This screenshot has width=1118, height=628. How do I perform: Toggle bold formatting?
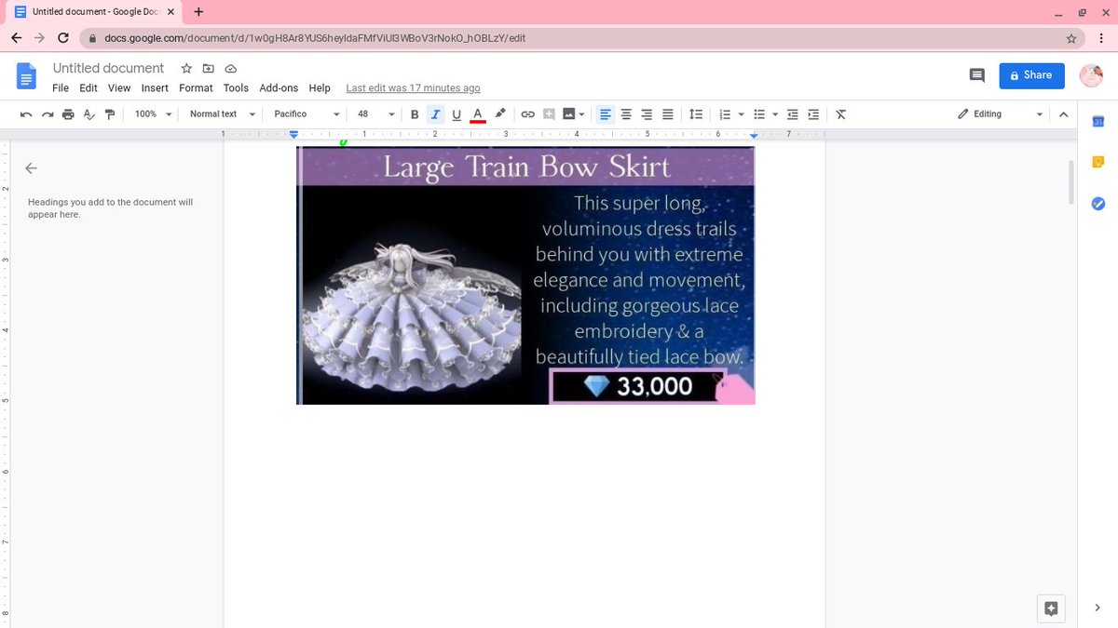click(x=415, y=114)
